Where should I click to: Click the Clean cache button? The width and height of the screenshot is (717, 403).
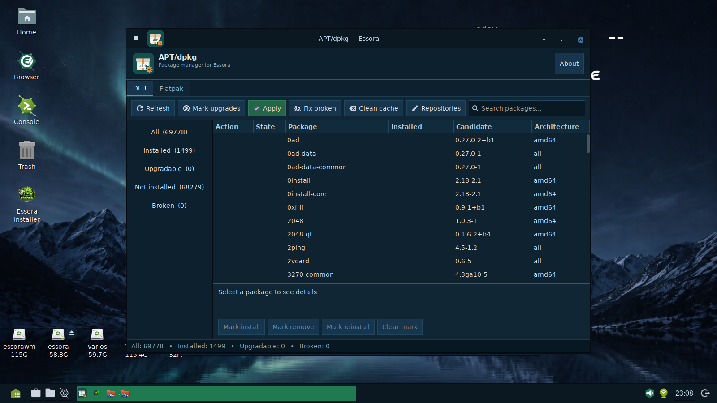(374, 108)
